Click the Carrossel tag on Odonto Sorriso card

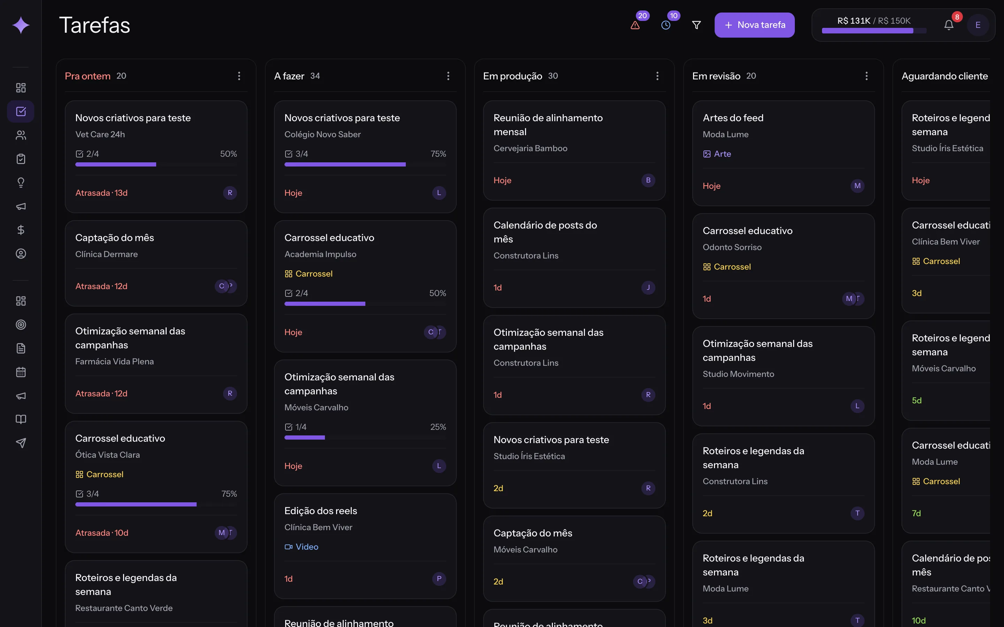coord(727,266)
